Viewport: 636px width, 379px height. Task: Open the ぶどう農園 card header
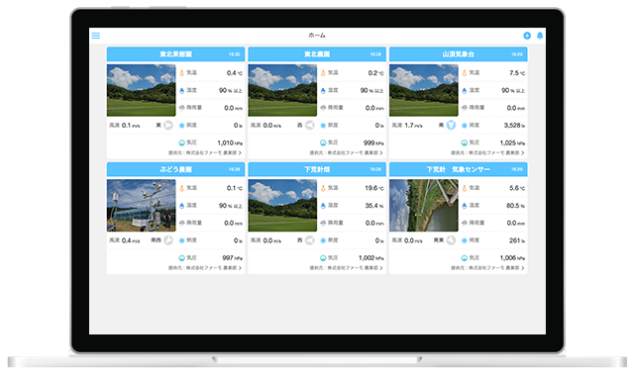pos(175,169)
